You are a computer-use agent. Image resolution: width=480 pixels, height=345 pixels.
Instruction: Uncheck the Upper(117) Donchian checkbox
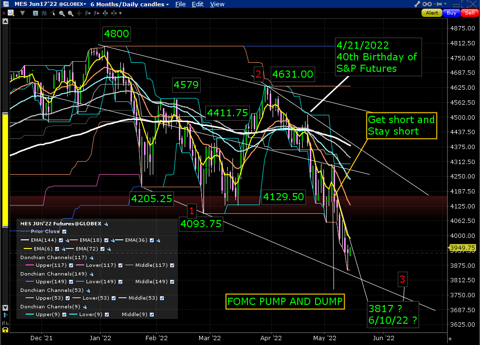71,265
